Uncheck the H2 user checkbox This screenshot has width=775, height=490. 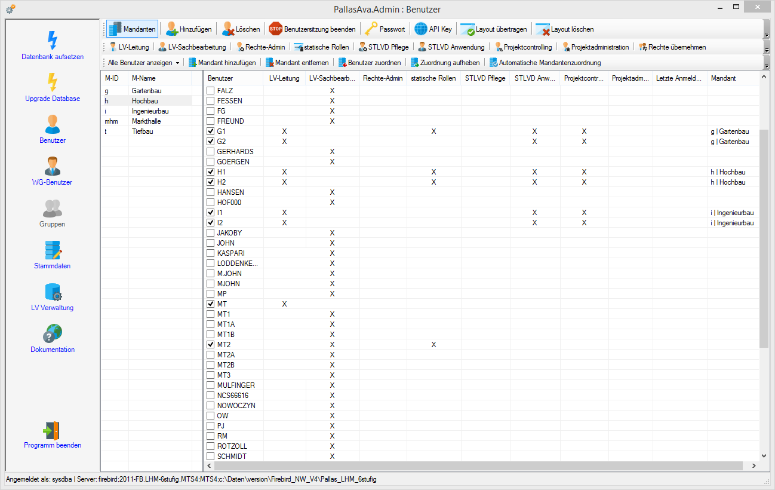point(210,182)
